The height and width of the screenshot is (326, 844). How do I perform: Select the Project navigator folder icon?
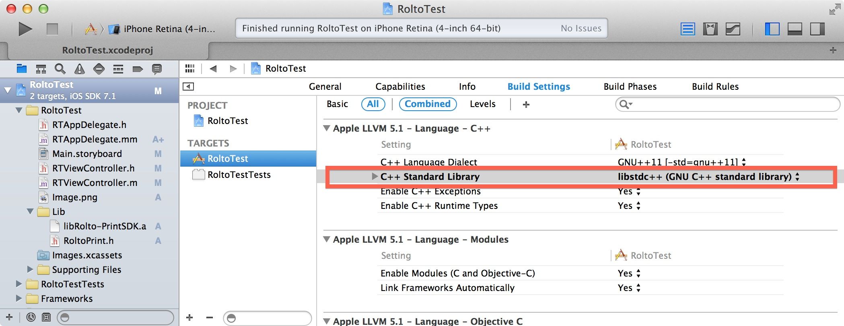click(x=22, y=69)
